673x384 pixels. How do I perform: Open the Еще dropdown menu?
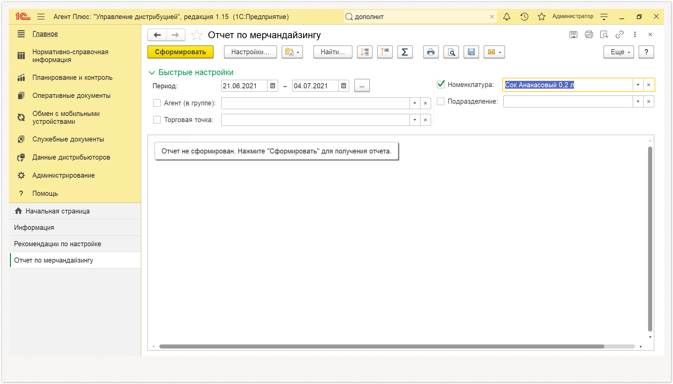619,52
